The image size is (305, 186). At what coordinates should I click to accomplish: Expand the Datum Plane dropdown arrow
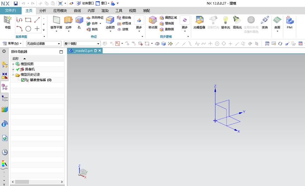point(56,31)
